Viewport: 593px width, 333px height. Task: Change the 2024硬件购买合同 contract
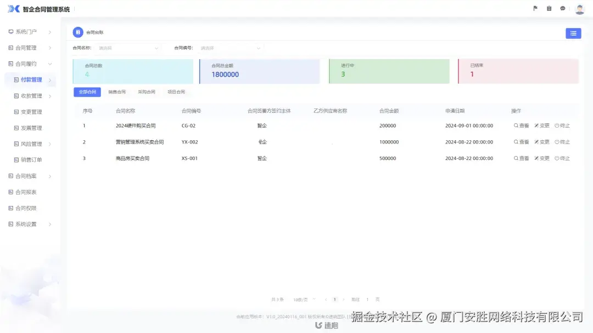(541, 125)
